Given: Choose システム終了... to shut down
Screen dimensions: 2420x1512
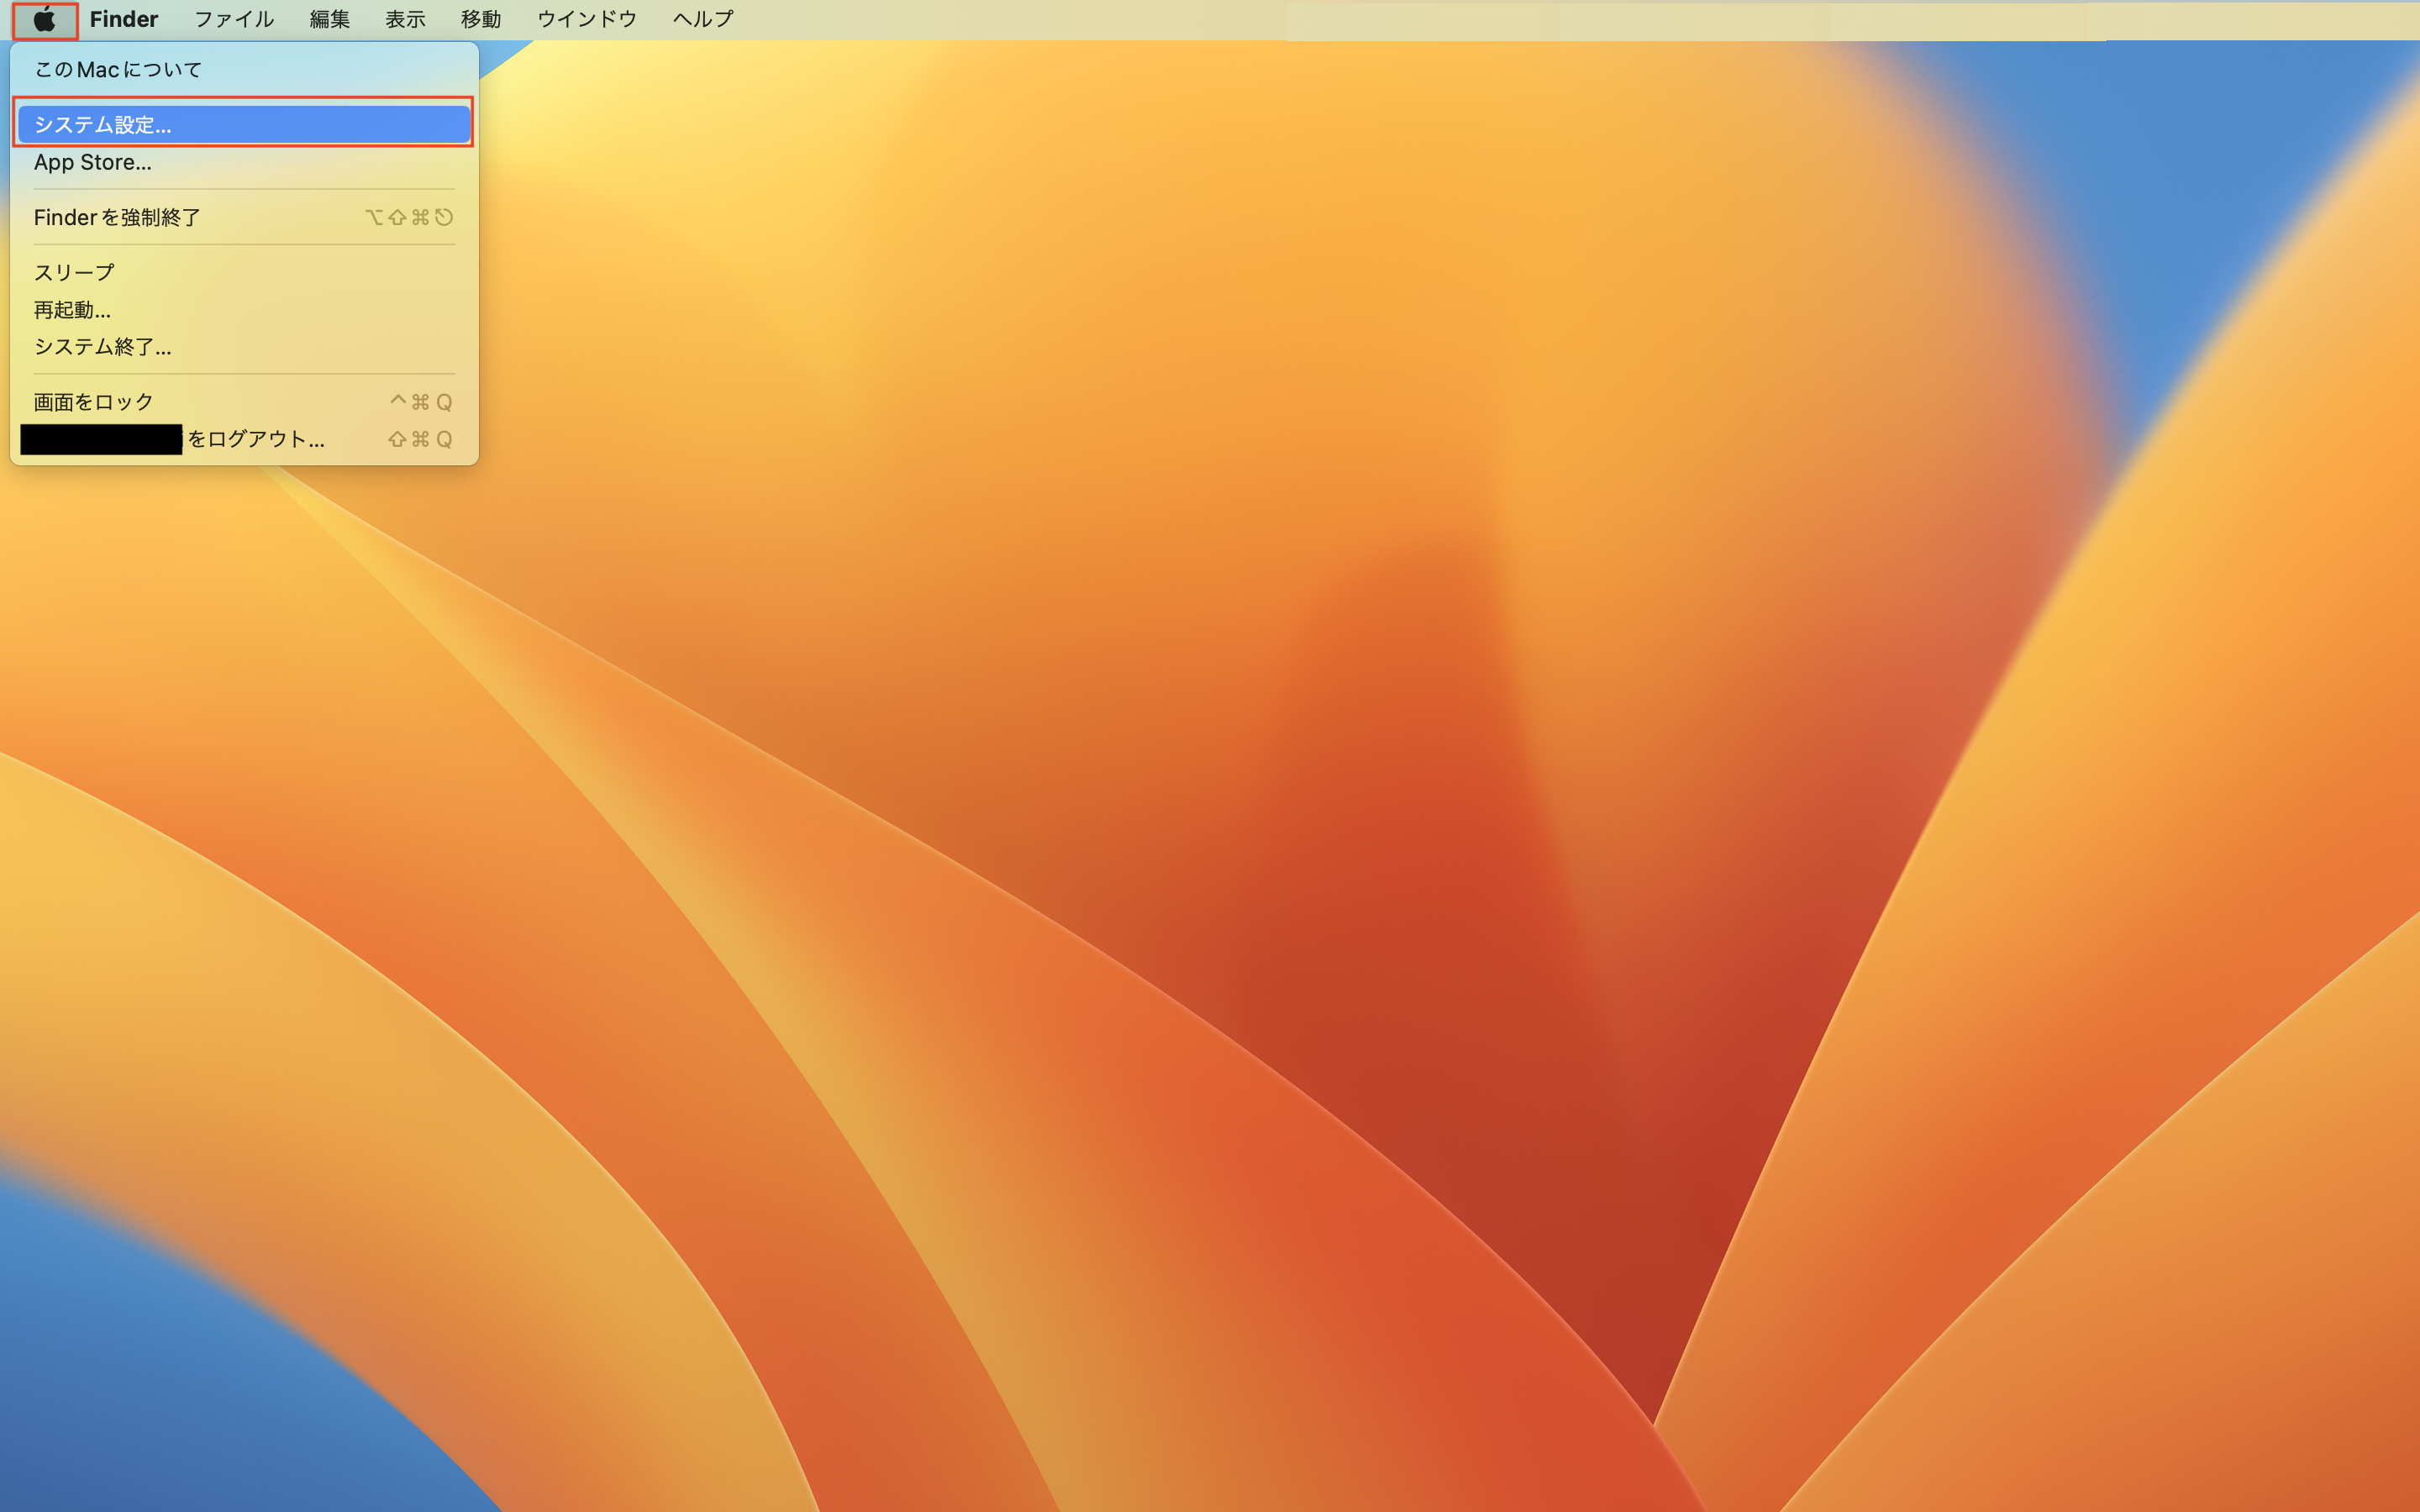Looking at the screenshot, I should (102, 347).
